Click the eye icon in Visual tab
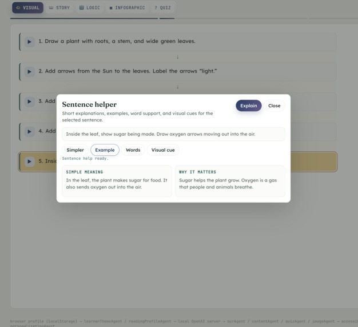This screenshot has width=358, height=327. [18, 8]
